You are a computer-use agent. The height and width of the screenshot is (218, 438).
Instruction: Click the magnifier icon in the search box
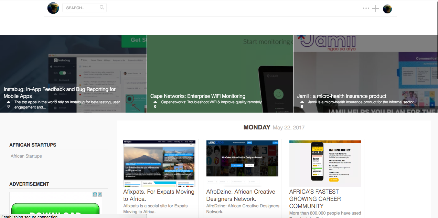102,8
